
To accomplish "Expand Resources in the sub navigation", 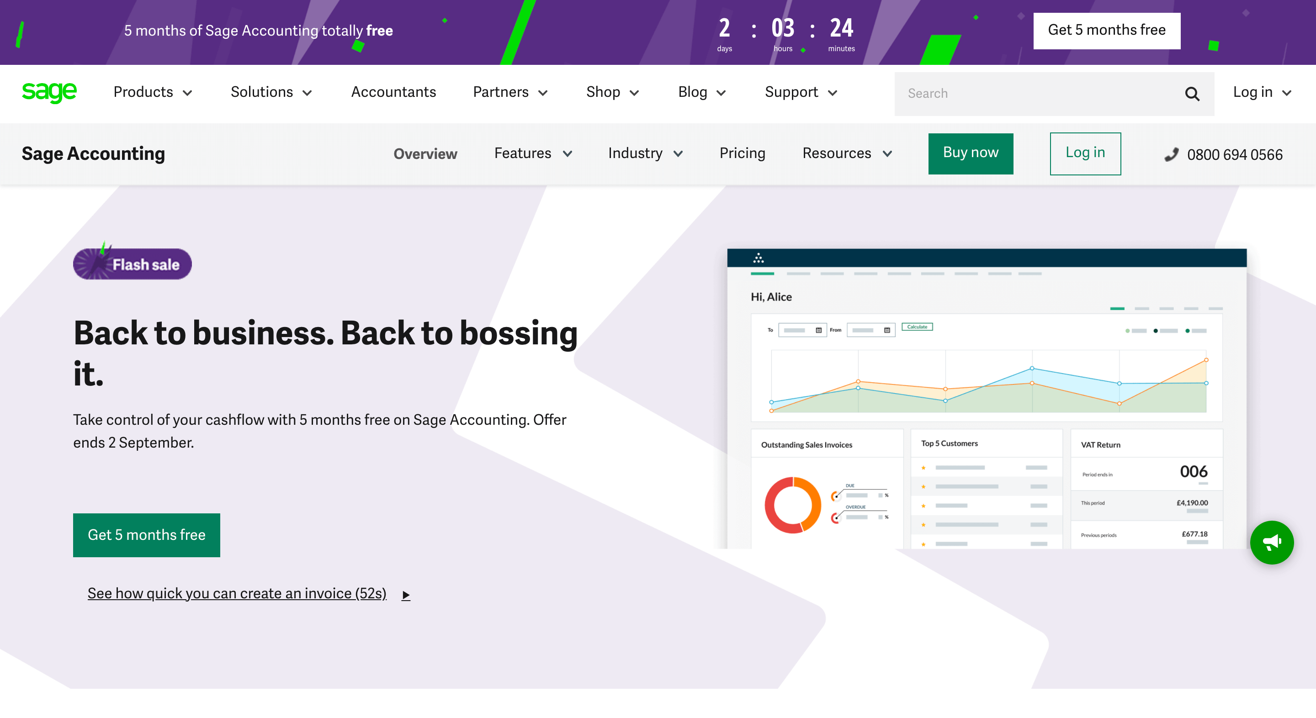I will pyautogui.click(x=847, y=153).
